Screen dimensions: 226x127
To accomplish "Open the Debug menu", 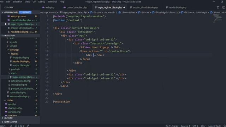I will (x=42, y=2).
